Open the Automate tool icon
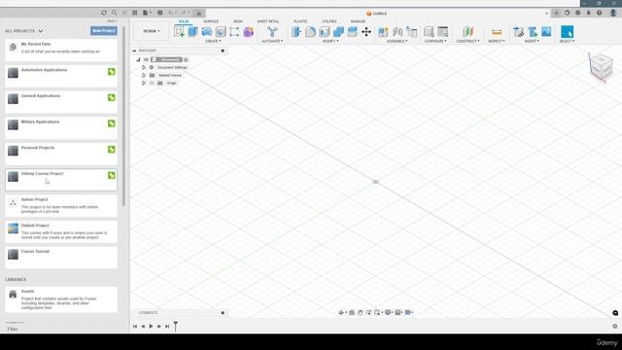Image resolution: width=622 pixels, height=350 pixels. click(x=272, y=32)
